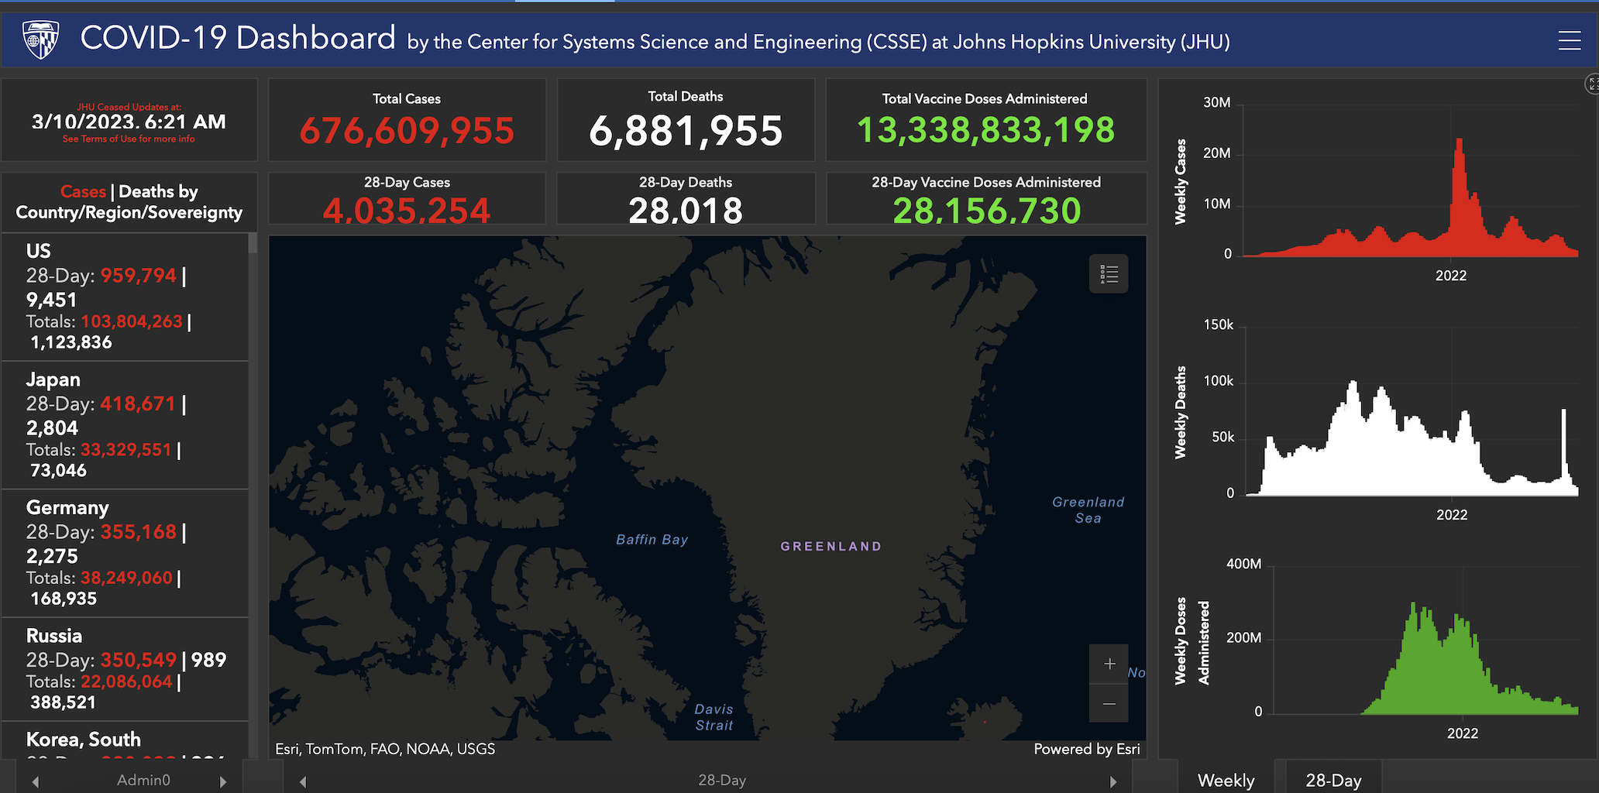Switch to the 28-Day charts tab
Viewport: 1599px width, 793px height.
(1333, 779)
